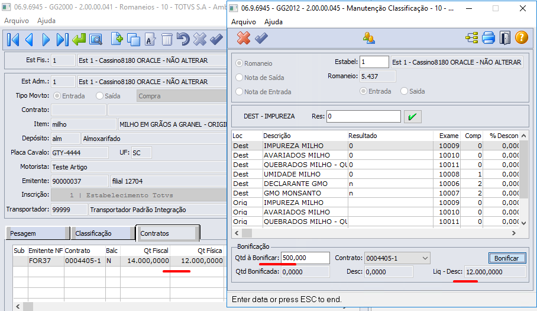Image resolution: width=537 pixels, height=311 pixels.
Task: Click the Estabel input field
Action: (x=374, y=62)
